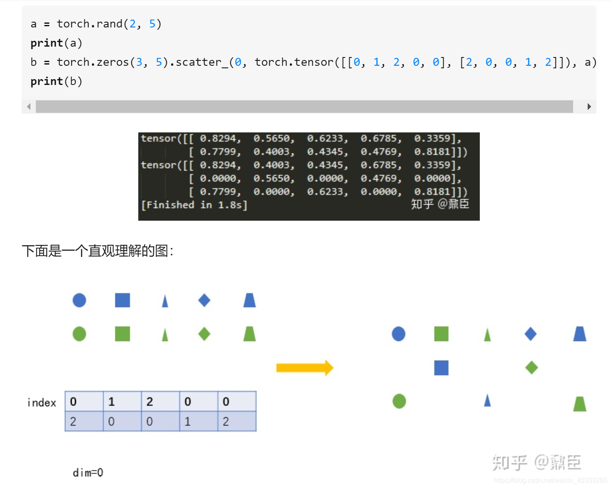Click the Chinese heading '下面是一个直观理解的图:'
The height and width of the screenshot is (488, 611).
click(97, 251)
